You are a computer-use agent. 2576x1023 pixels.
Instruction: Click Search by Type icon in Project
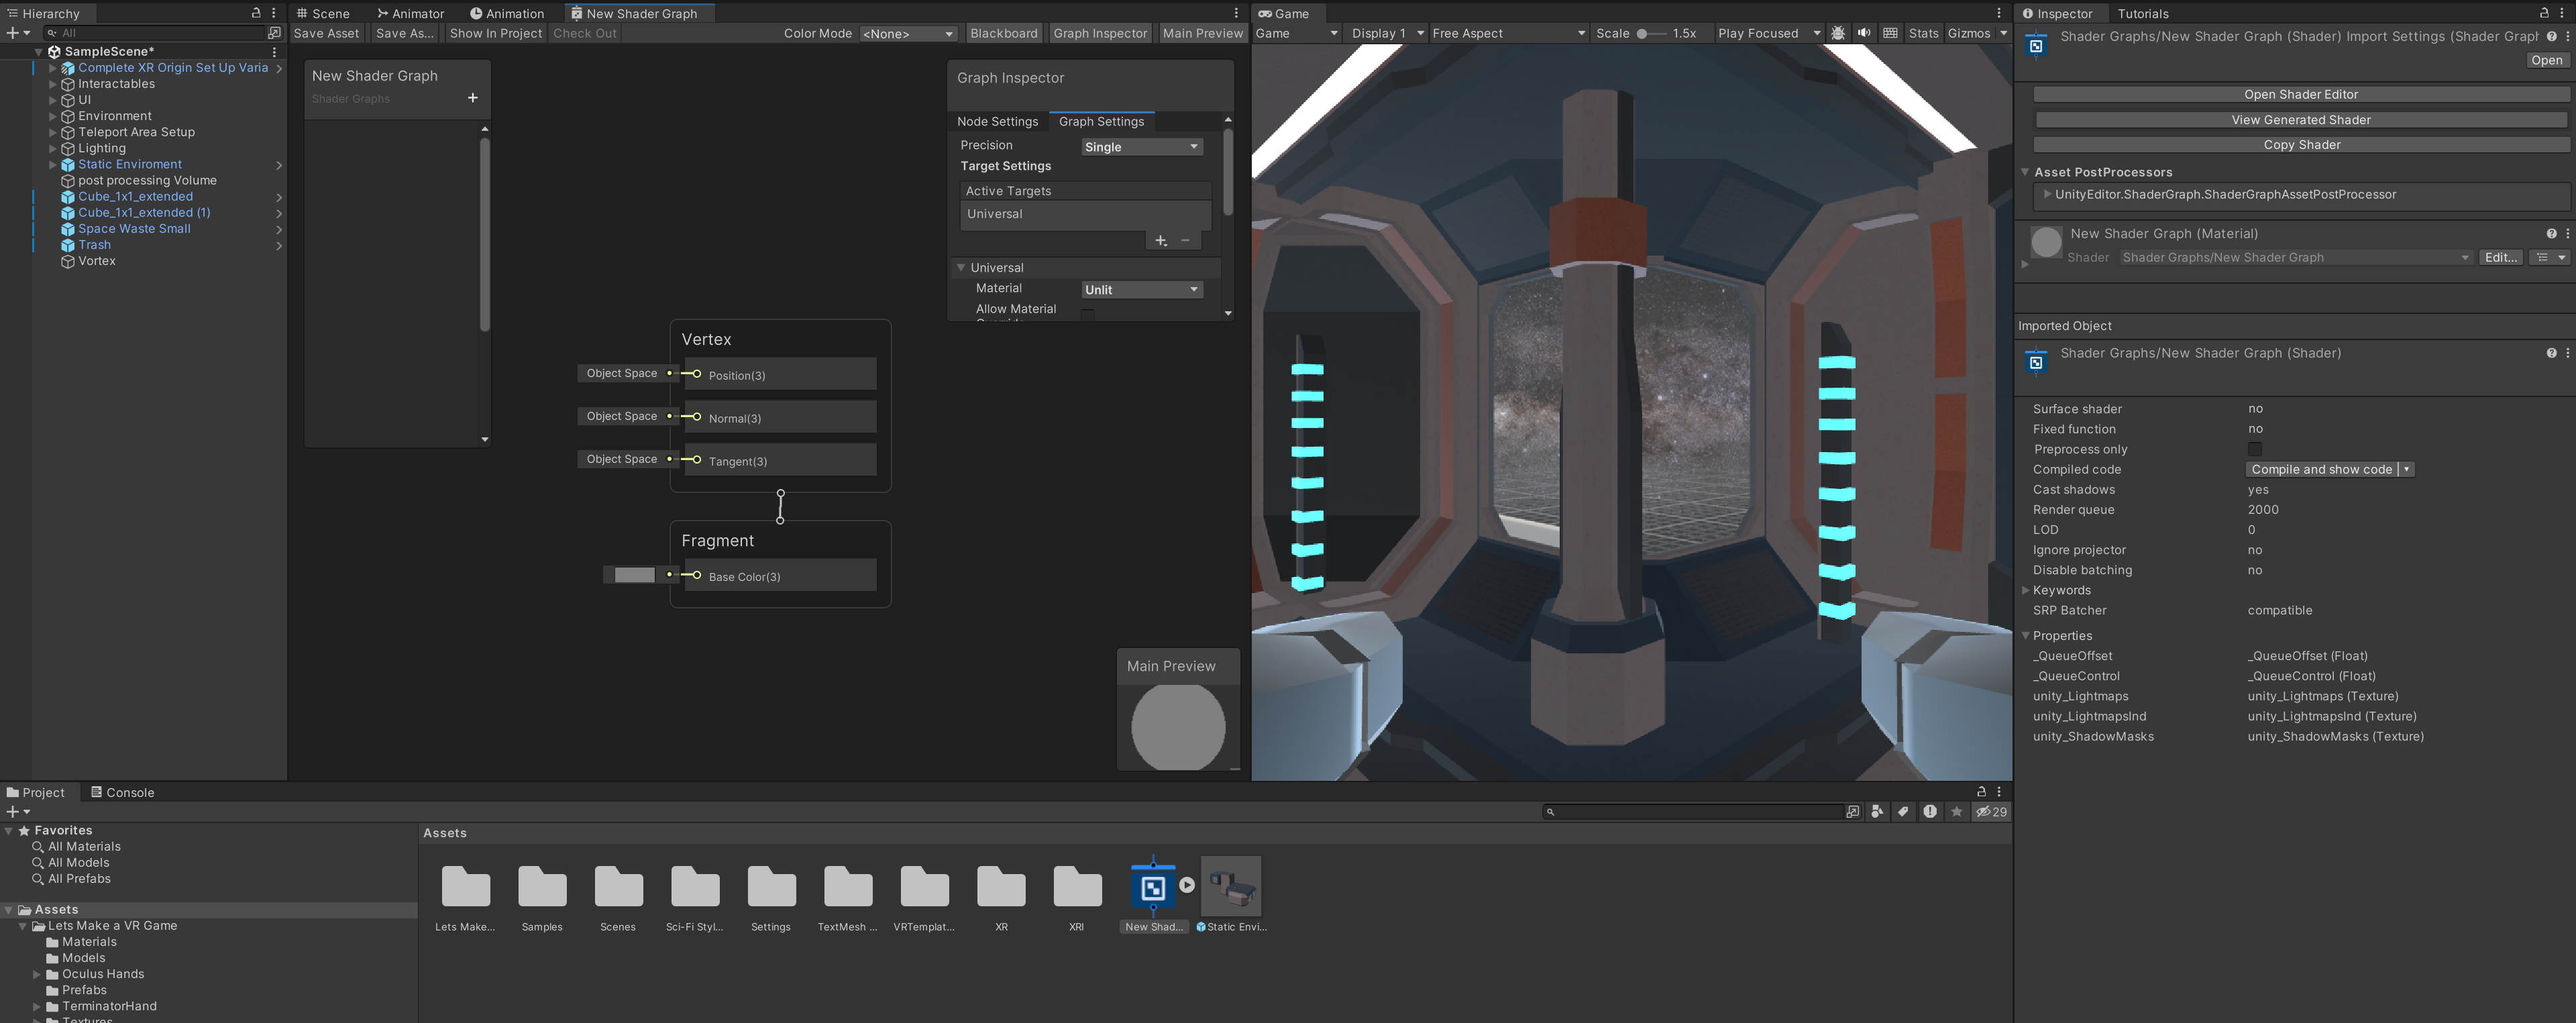(1877, 812)
